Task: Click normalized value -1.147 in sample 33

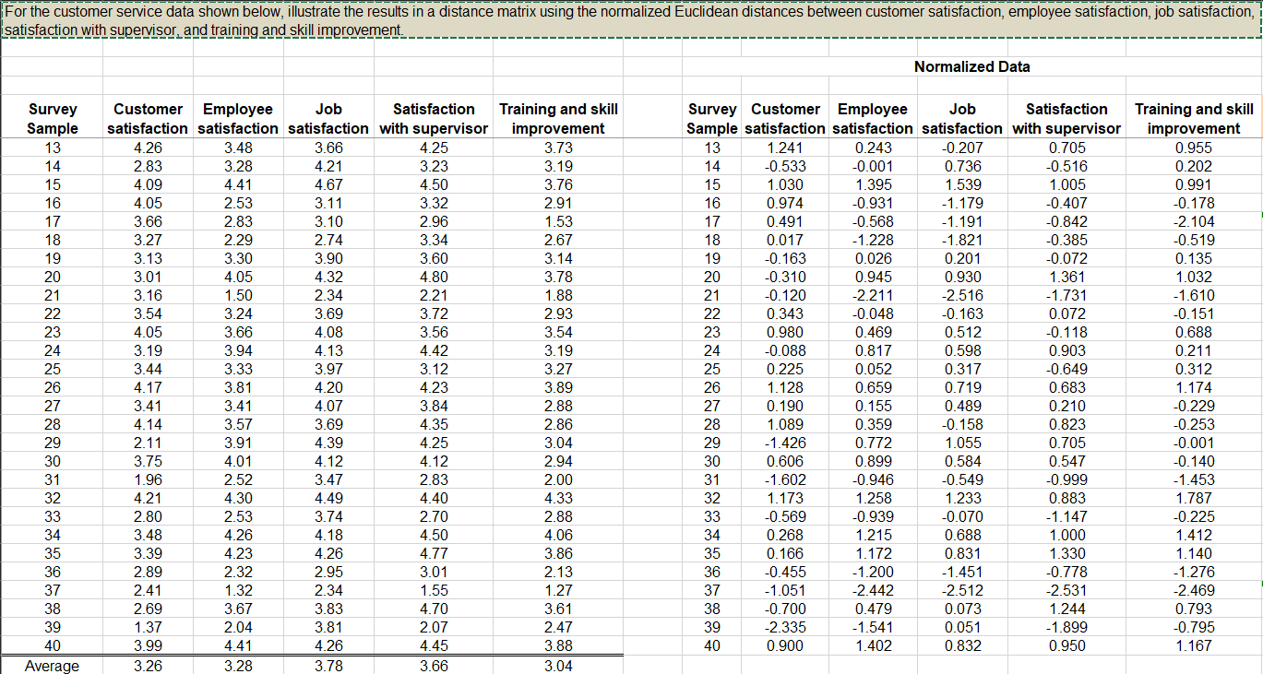Action: click(x=1066, y=516)
